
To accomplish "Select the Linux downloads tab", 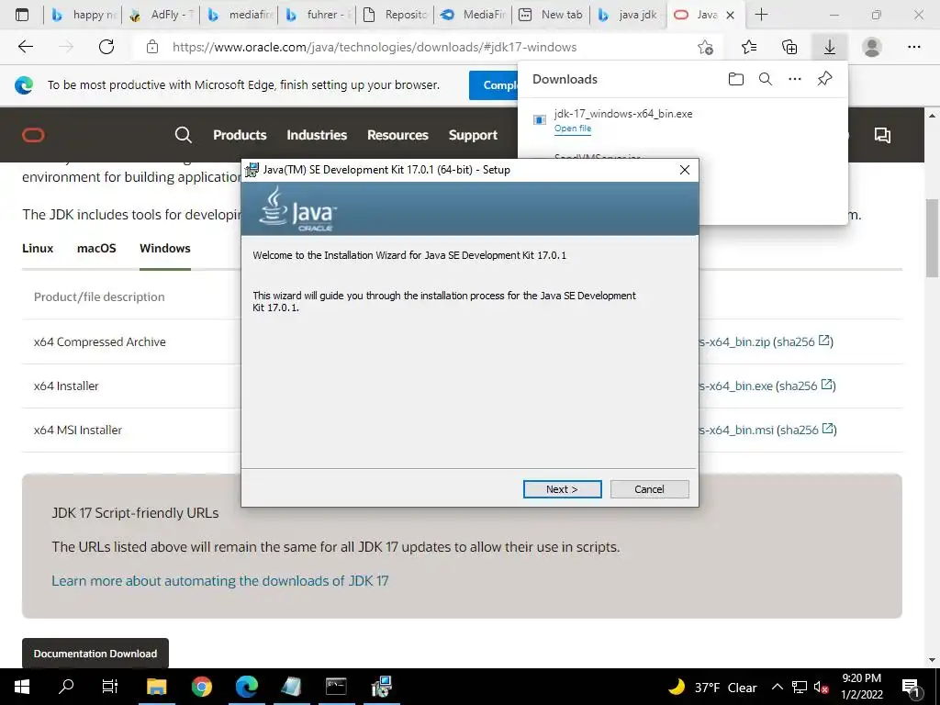I will click(38, 248).
